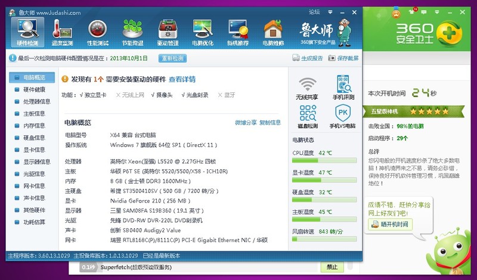Start the 磁盘检测 disk check tool
This screenshot has width=477, height=280.
tap(308, 117)
